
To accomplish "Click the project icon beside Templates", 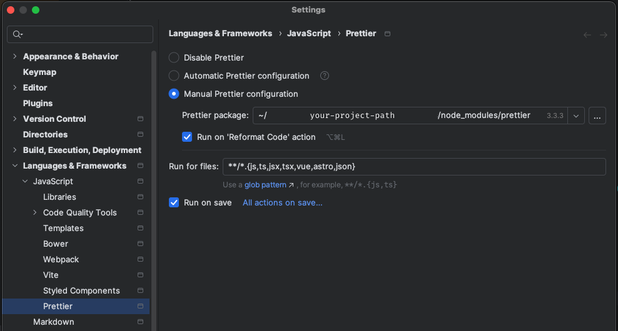I will tap(140, 229).
